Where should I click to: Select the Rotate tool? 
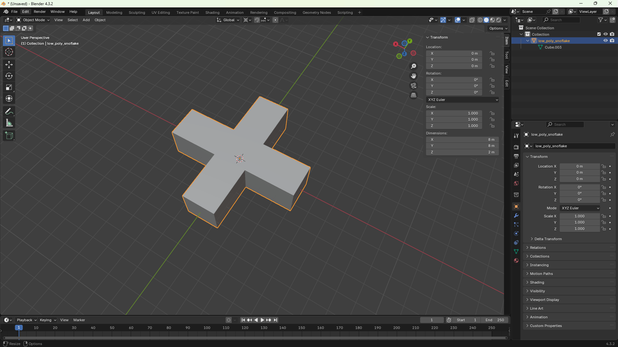pos(9,76)
